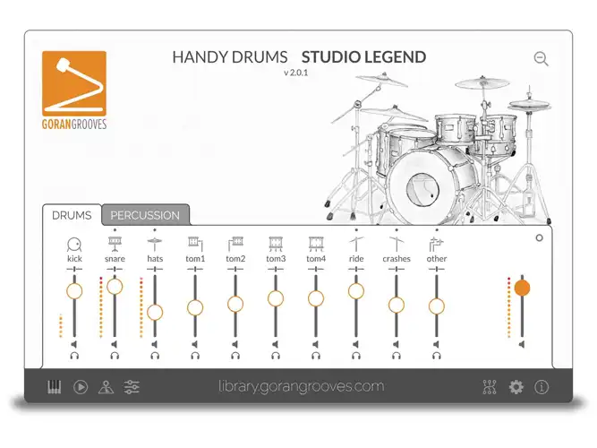The image size is (597, 448).
Task: Click the snare volume fader knob
Action: (115, 287)
